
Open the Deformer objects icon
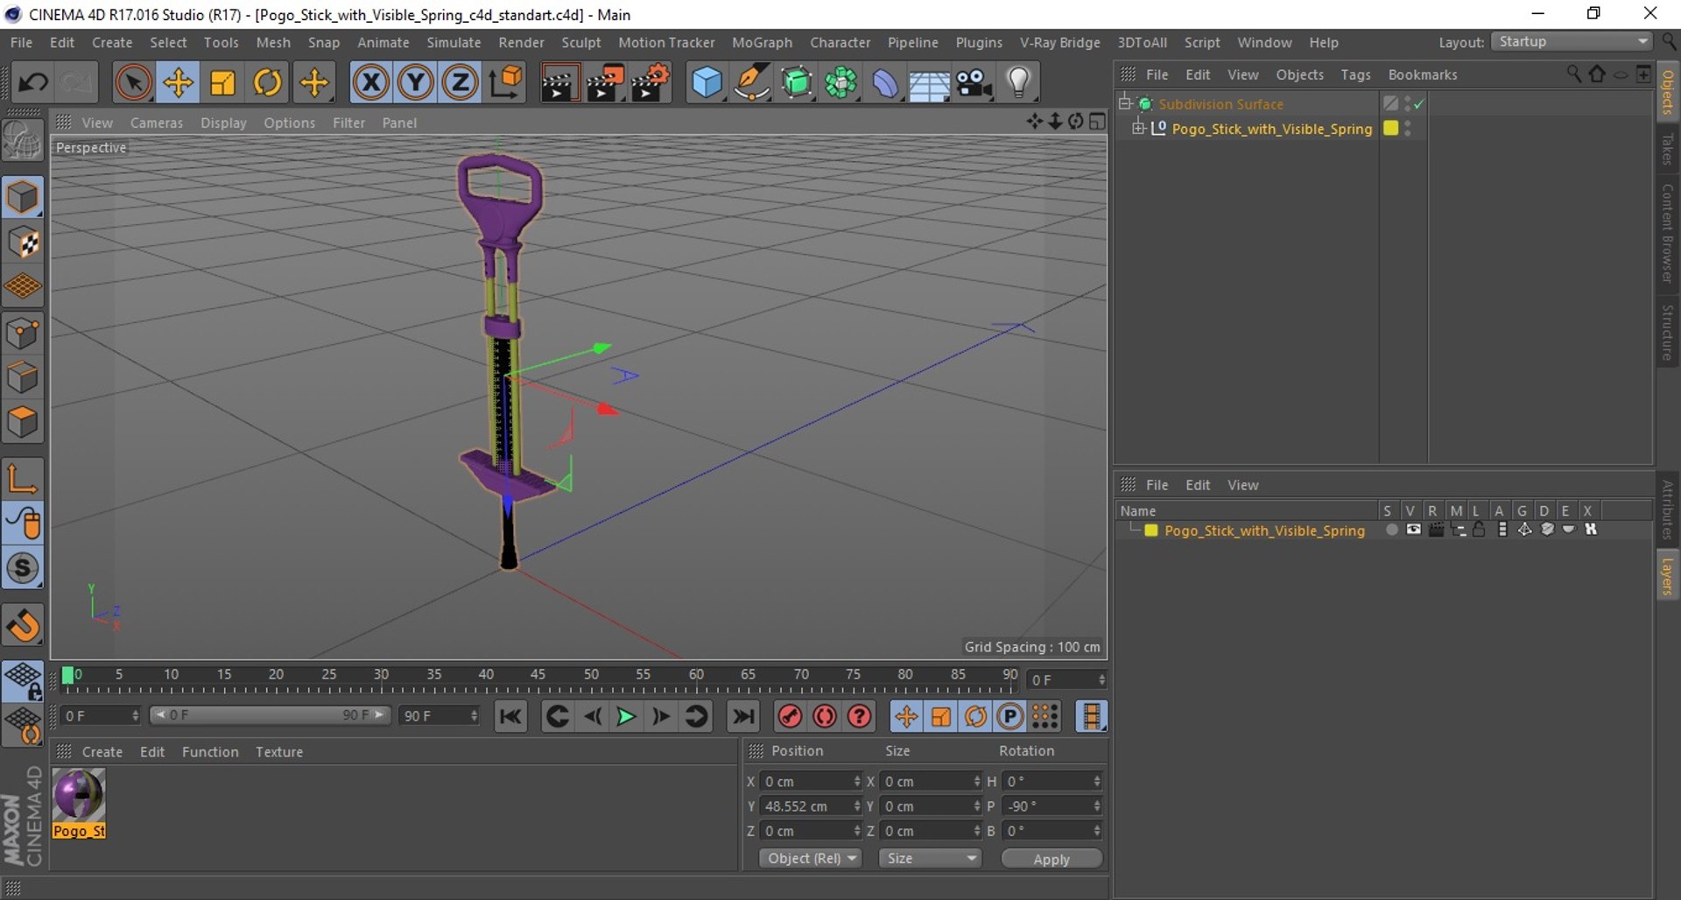coord(885,83)
